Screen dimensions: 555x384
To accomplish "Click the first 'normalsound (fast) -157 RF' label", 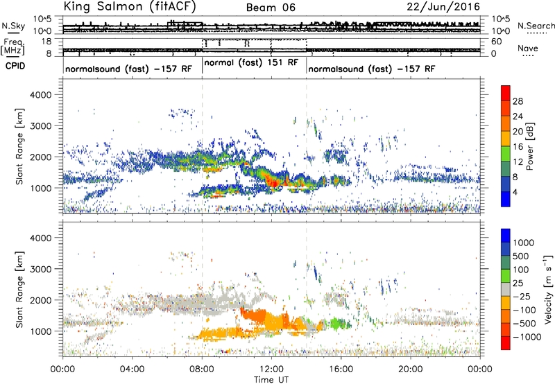I will point(128,69).
